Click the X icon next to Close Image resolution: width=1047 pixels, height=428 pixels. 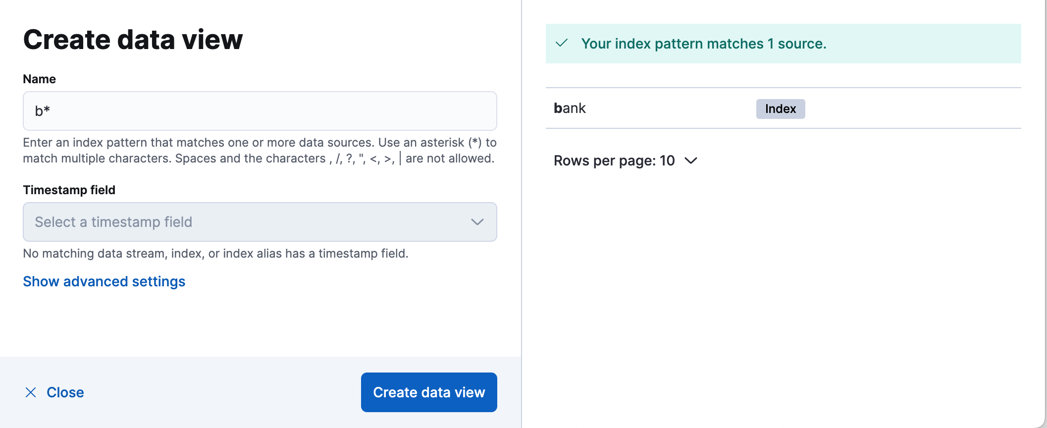[x=31, y=392]
